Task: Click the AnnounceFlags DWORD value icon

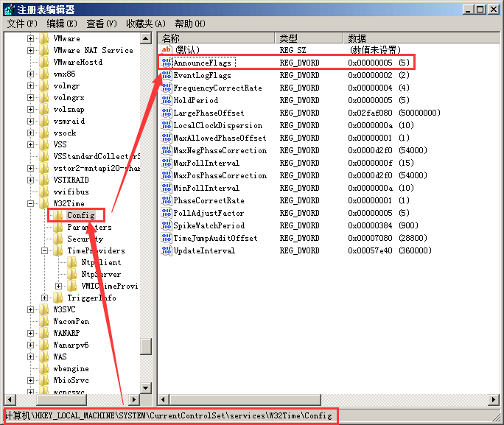Action: coord(166,63)
